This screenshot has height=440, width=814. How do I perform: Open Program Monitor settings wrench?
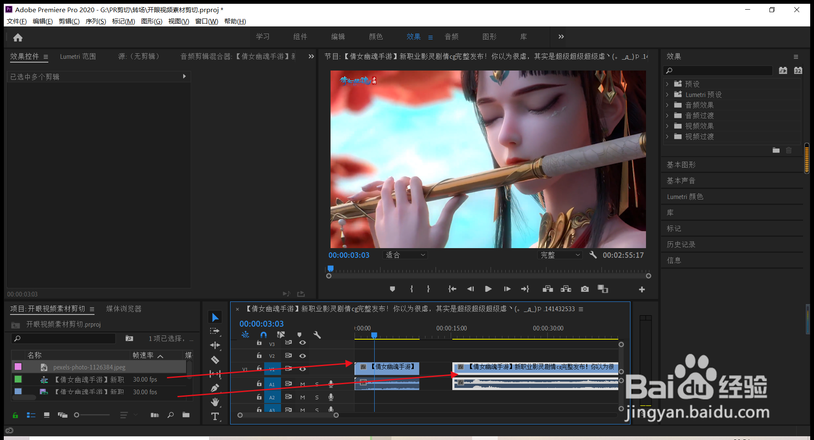click(593, 255)
